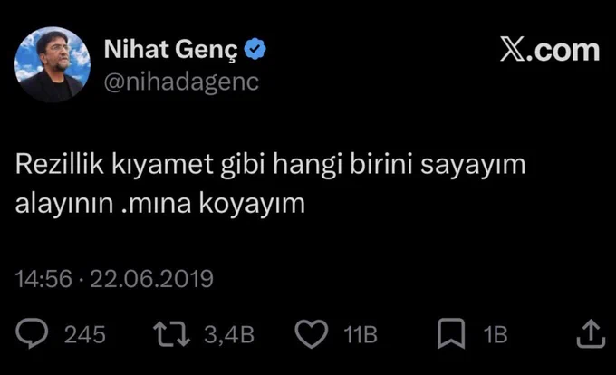616x375 pixels.
Task: Open the reply speech bubble icon
Action: tap(32, 333)
